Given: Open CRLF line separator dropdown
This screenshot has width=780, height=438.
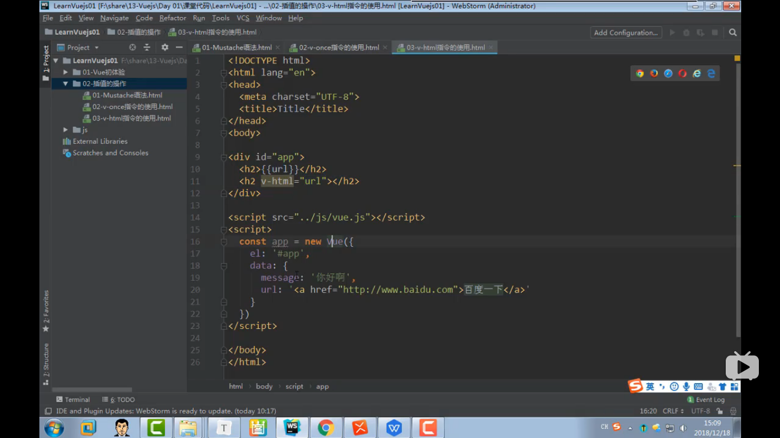Looking at the screenshot, I should 673,411.
